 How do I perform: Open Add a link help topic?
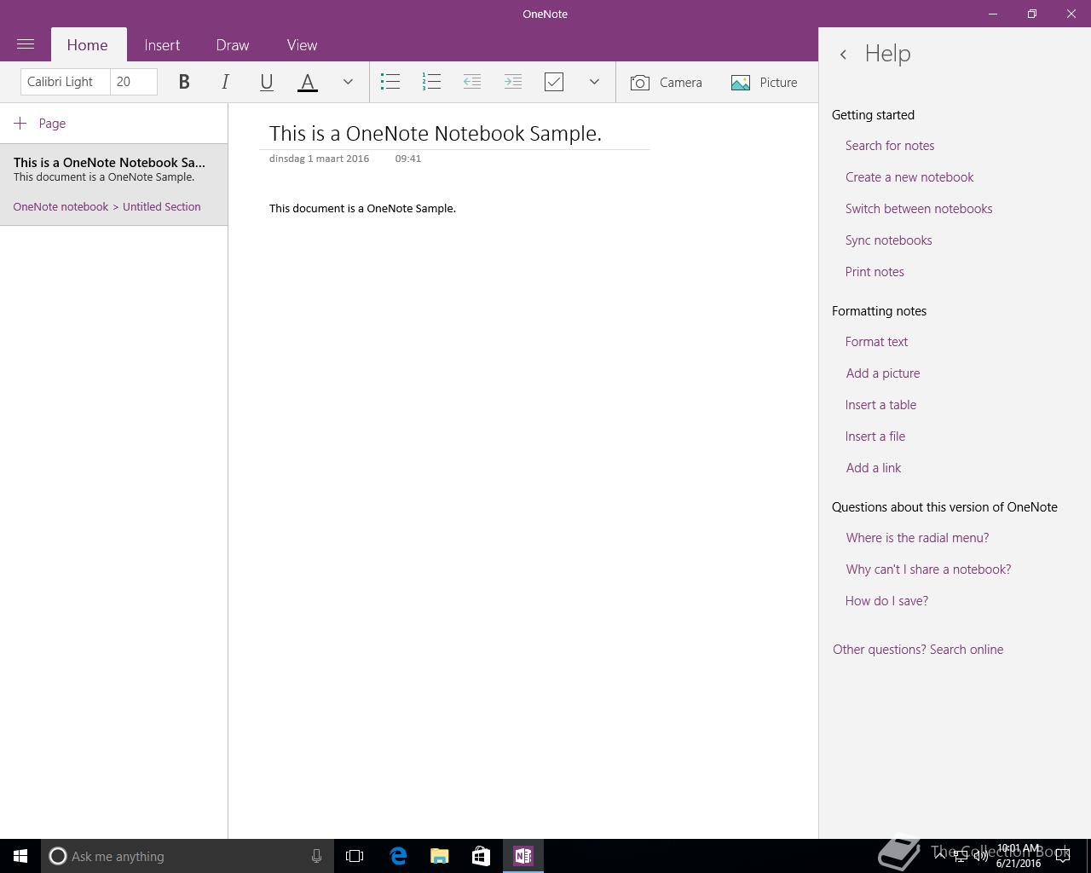(874, 468)
